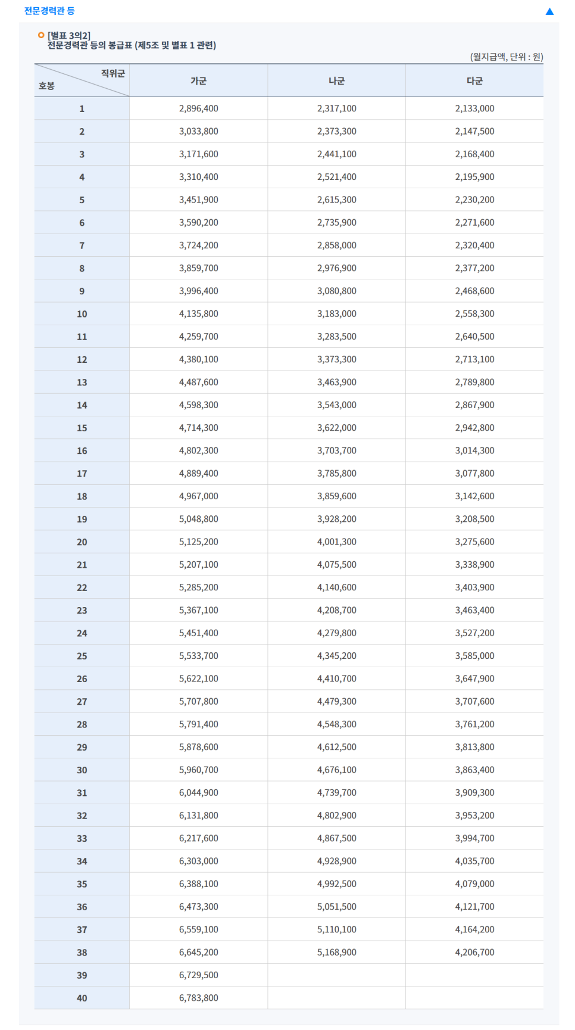This screenshot has width=575, height=1030.
Task: Select the 가군 column header
Action: click(199, 81)
